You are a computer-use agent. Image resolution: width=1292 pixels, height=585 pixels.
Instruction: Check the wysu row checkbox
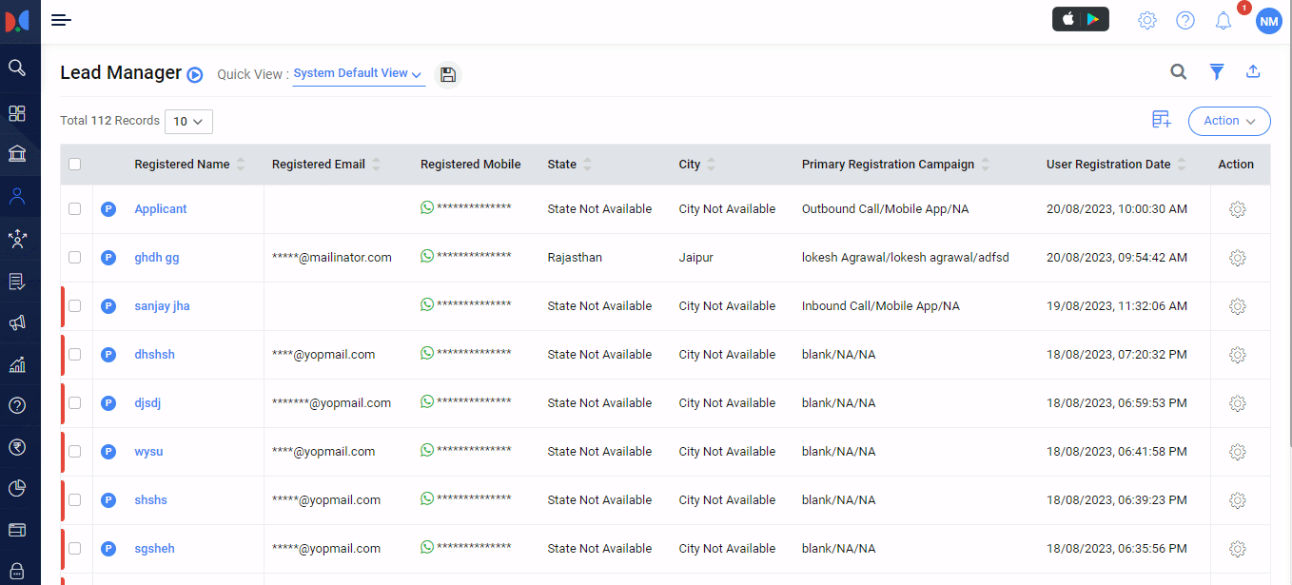click(75, 451)
